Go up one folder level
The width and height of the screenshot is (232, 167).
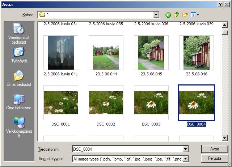coord(176,15)
